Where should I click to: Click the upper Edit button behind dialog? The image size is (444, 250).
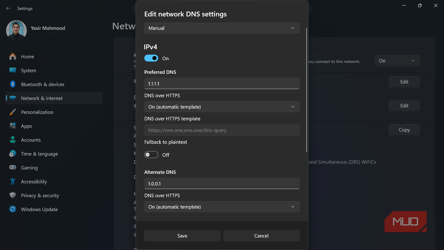pos(404,82)
